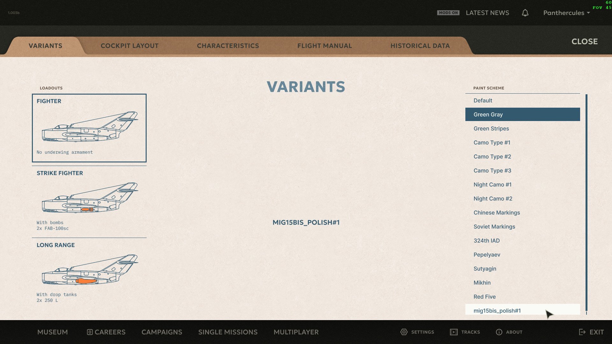612x344 pixels.
Task: Open Single Missions
Action: (228, 332)
